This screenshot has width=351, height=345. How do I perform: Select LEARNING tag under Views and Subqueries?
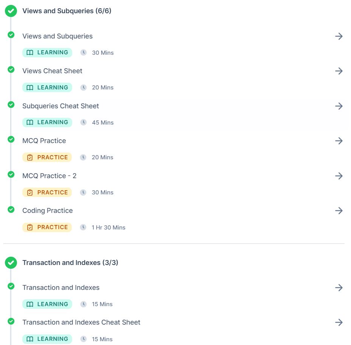47,52
